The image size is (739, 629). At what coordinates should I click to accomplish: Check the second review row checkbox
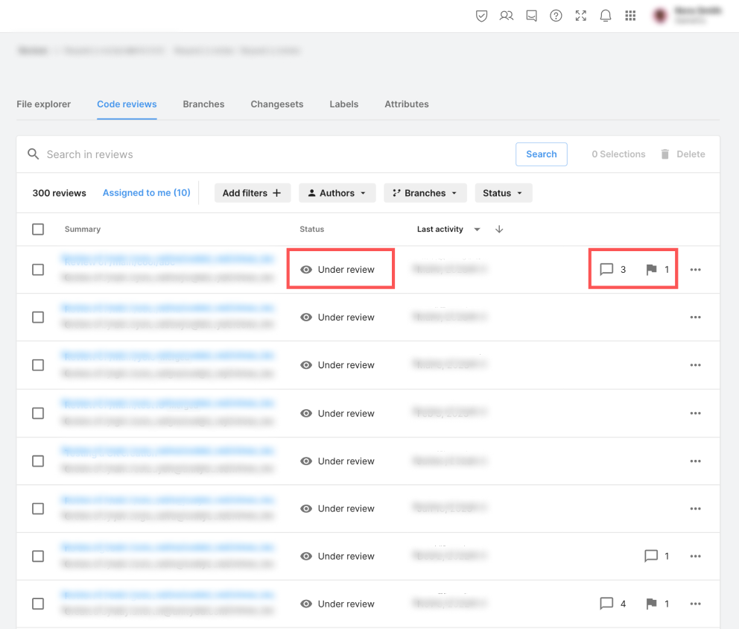click(38, 317)
